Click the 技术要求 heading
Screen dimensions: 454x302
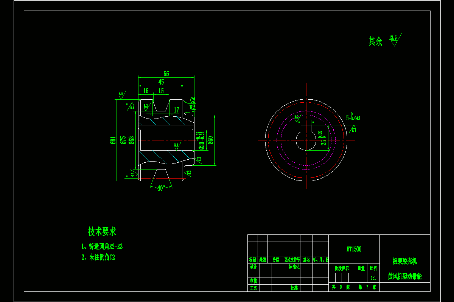coord(102,231)
